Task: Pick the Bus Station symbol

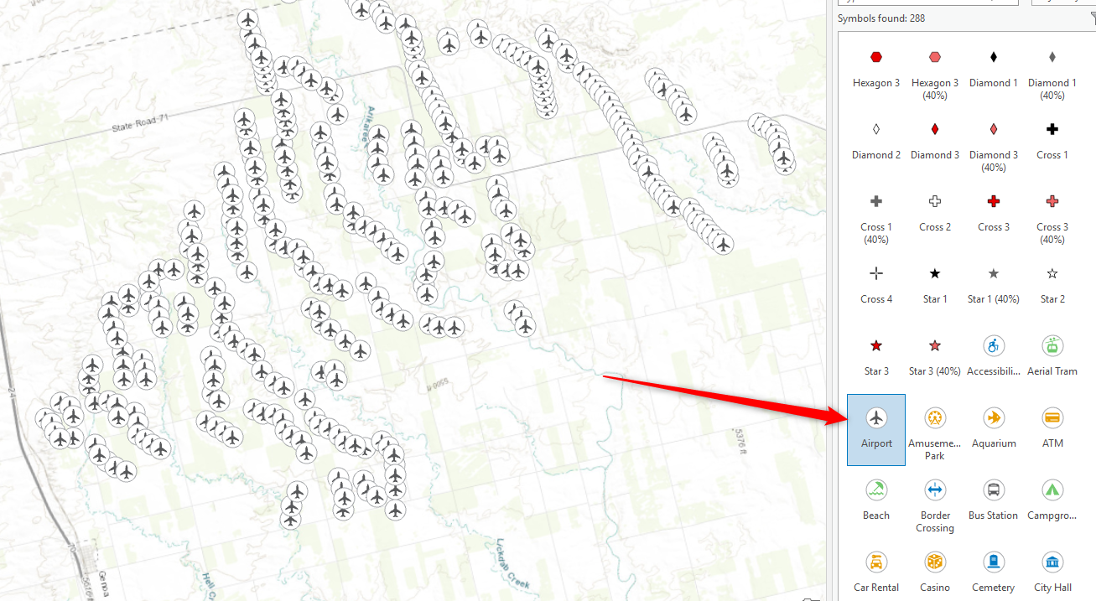Action: pos(994,501)
